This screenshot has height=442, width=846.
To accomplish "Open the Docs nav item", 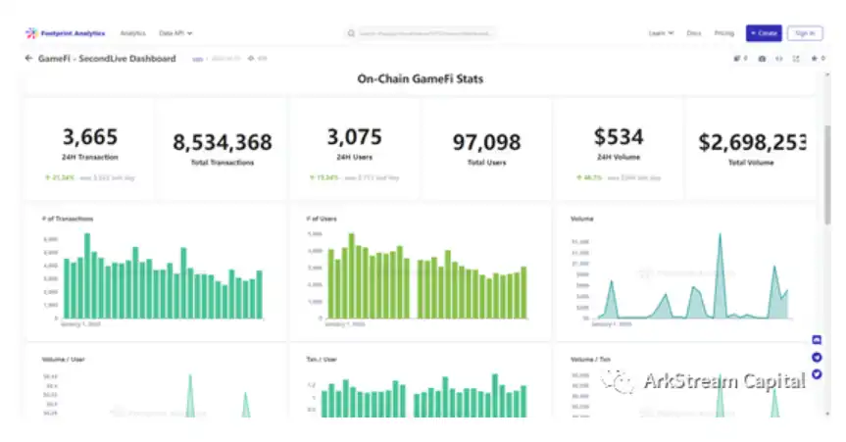I will 694,33.
